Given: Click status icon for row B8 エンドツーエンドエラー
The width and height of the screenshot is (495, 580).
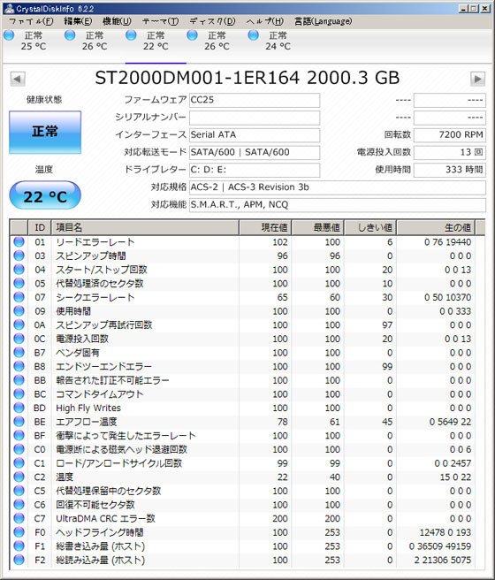Looking at the screenshot, I should click(x=19, y=366).
